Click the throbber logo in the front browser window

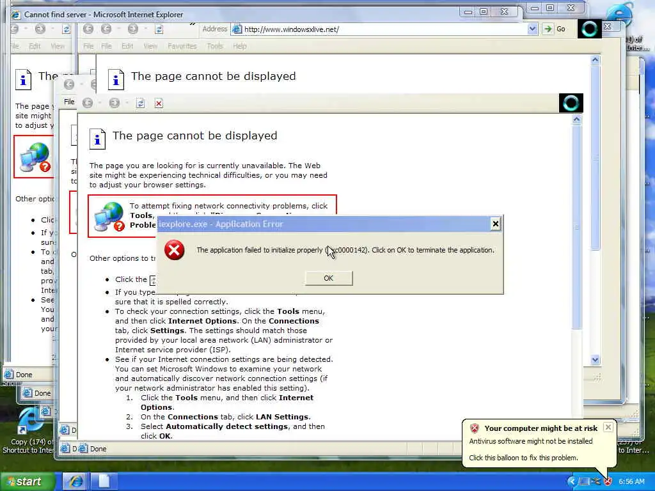click(571, 103)
